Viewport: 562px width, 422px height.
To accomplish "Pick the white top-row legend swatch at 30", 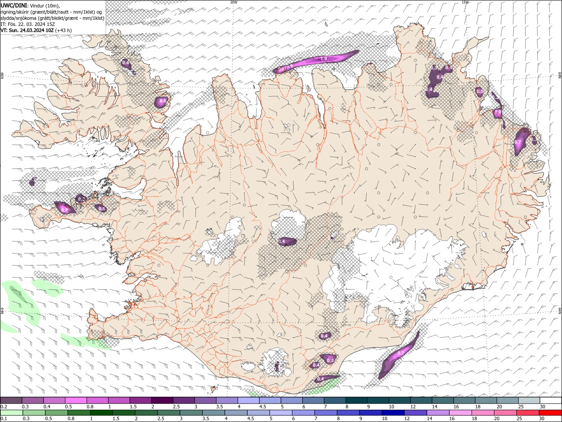I will click(x=551, y=400).
